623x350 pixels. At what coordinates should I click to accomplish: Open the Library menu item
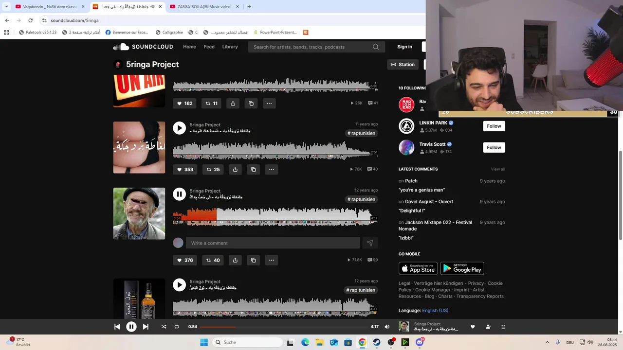tap(230, 47)
